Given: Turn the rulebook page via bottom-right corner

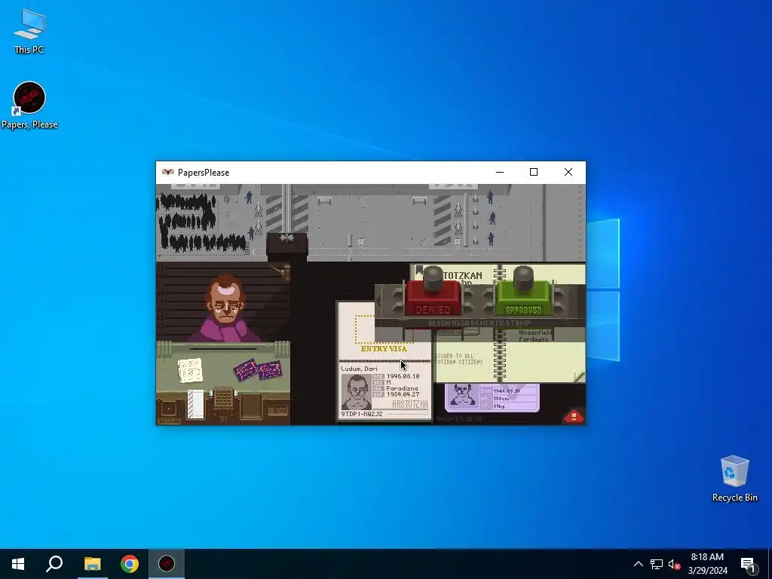Looking at the screenshot, I should click(x=580, y=377).
